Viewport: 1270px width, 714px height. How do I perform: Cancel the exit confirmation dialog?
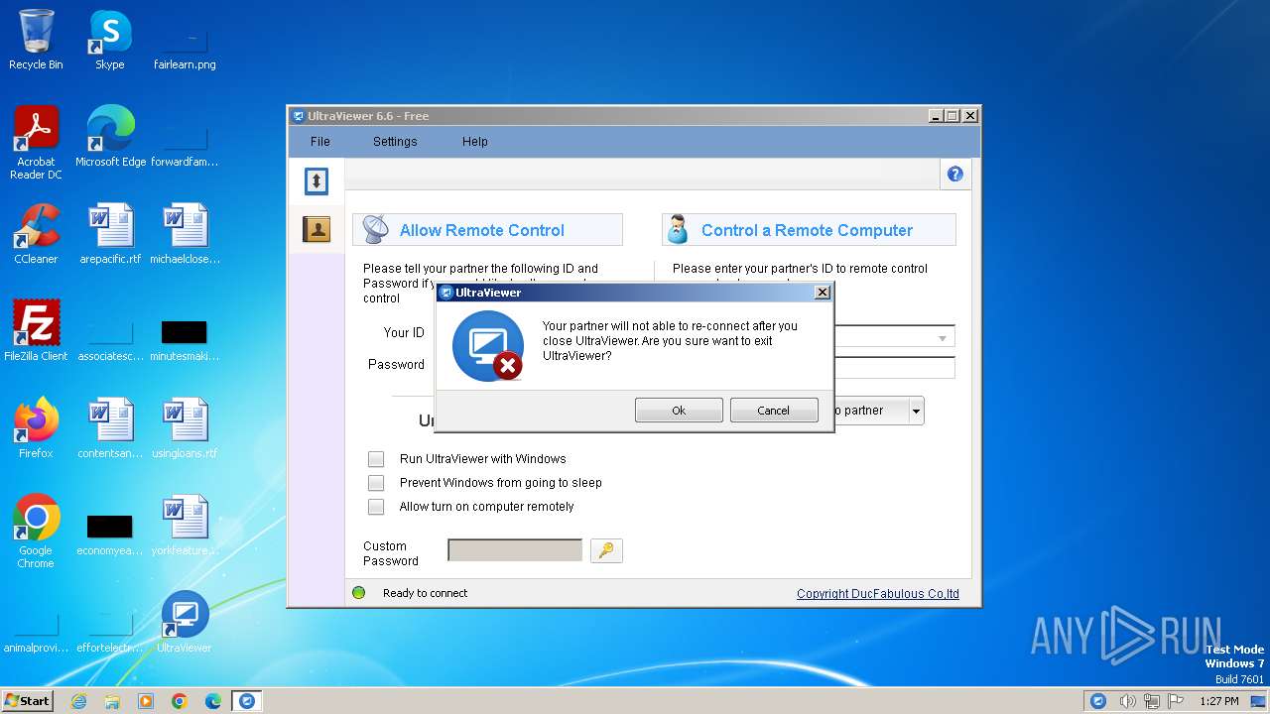(x=774, y=411)
